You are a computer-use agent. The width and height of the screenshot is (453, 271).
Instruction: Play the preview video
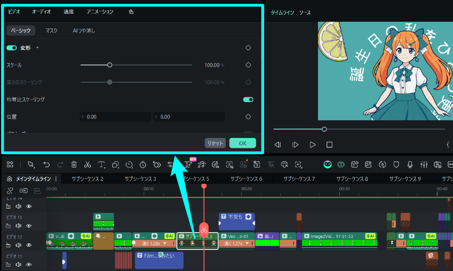[313, 145]
